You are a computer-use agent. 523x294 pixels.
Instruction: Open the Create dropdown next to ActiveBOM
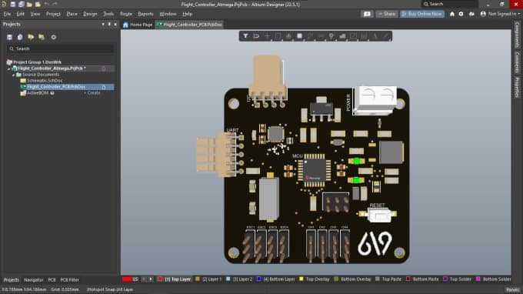click(x=92, y=93)
